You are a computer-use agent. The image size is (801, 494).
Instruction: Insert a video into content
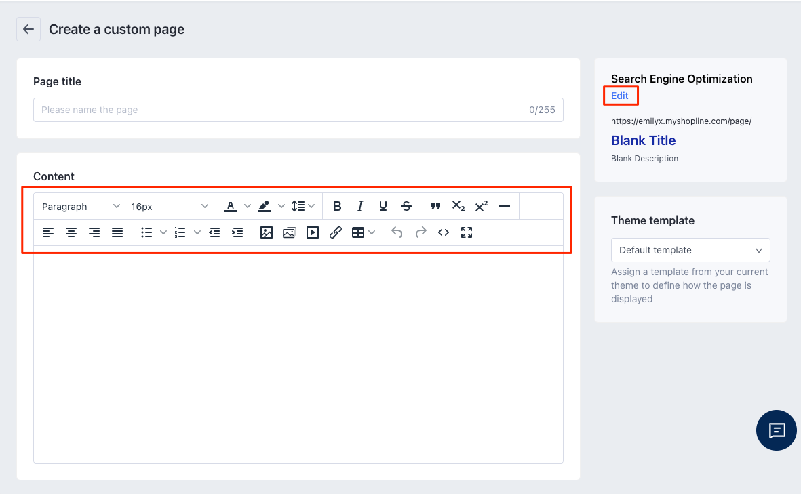[x=313, y=232]
